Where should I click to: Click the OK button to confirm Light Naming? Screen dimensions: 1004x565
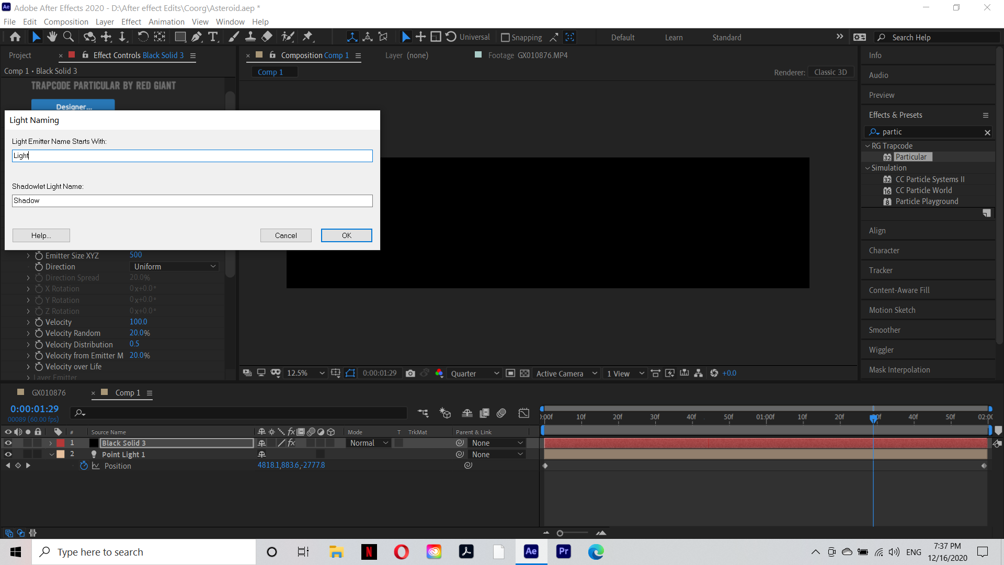pos(347,235)
